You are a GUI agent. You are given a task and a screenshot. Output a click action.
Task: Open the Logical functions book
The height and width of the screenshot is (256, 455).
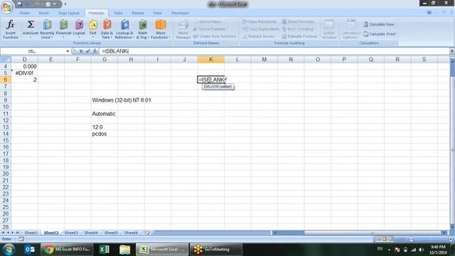pyautogui.click(x=79, y=29)
